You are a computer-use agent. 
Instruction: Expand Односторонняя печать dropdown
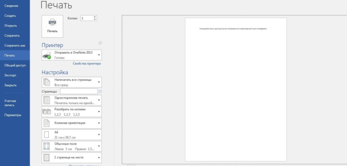(x=99, y=100)
